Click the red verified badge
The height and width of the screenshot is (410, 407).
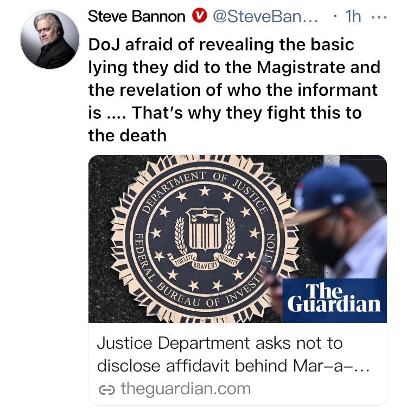point(200,16)
